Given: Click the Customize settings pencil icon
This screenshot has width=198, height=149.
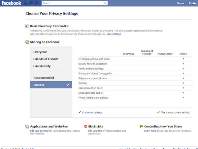Looking at the screenshot, I should click(80, 112).
